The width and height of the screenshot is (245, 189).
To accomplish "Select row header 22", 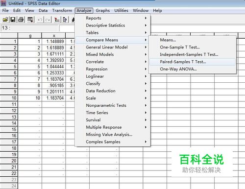I will click(9, 173).
